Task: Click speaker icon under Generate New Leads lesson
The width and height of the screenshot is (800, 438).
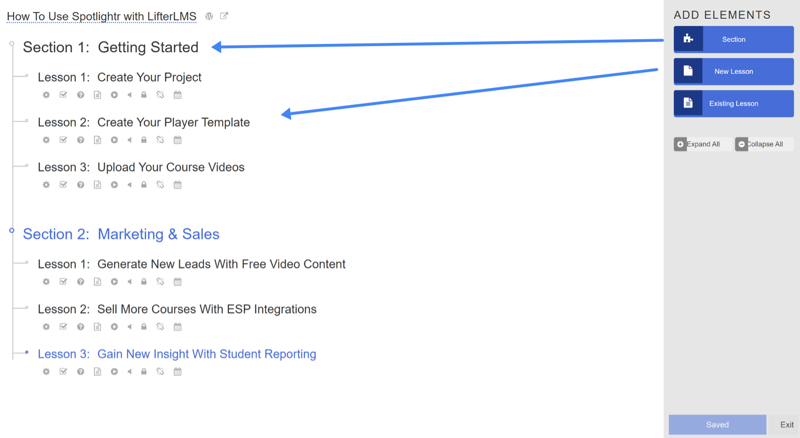Action: pyautogui.click(x=129, y=282)
